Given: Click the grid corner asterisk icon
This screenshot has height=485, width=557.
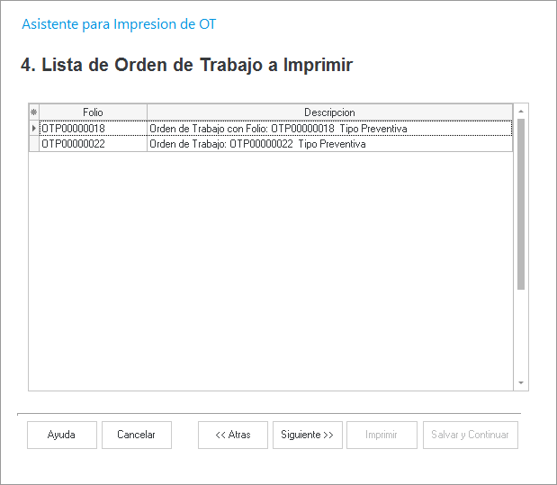Looking at the screenshot, I should click(x=34, y=112).
